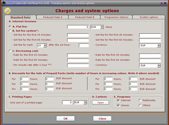Click first left-column EUR discount amount field
169x125 pixels.
click(x=50, y=79)
